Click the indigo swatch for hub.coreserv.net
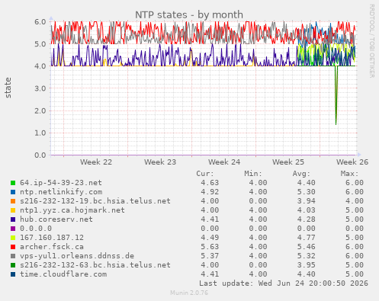379x301 pixels. 13,219
